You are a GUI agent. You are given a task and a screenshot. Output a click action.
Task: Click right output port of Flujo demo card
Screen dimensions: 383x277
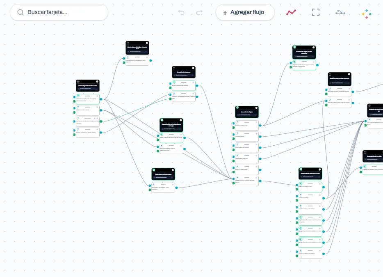177,188
